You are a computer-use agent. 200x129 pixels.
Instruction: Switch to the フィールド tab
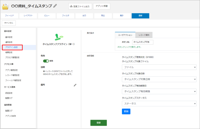point(9,16)
